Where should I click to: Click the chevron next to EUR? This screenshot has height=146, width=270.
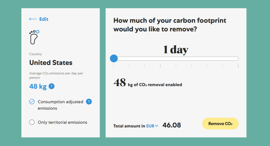point(157,126)
